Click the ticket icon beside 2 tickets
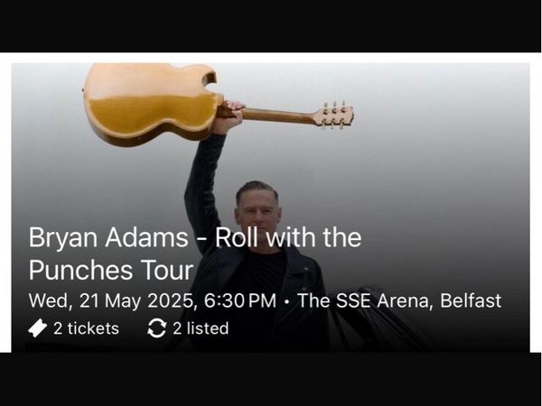The width and height of the screenshot is (542, 406). (x=37, y=328)
